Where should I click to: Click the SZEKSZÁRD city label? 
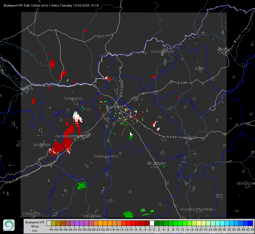pyautogui.click(x=92, y=216)
